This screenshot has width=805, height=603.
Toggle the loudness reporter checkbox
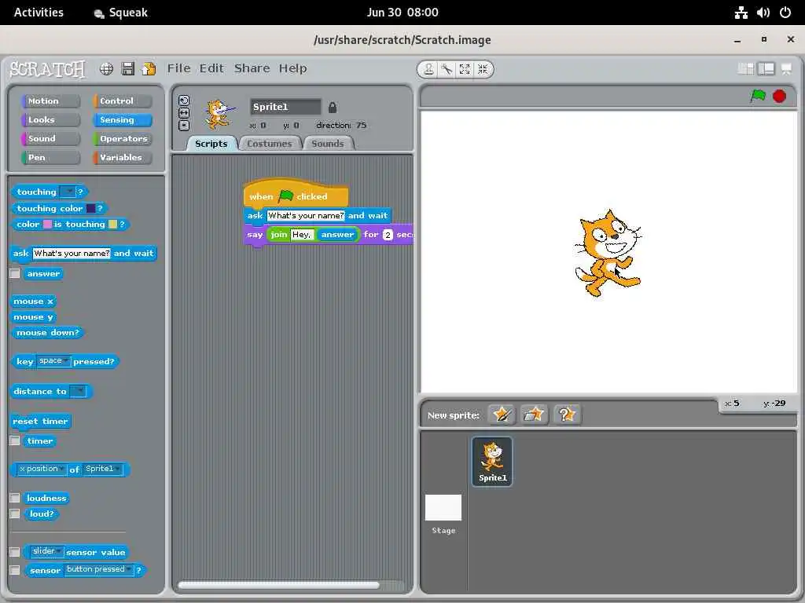[x=15, y=498]
